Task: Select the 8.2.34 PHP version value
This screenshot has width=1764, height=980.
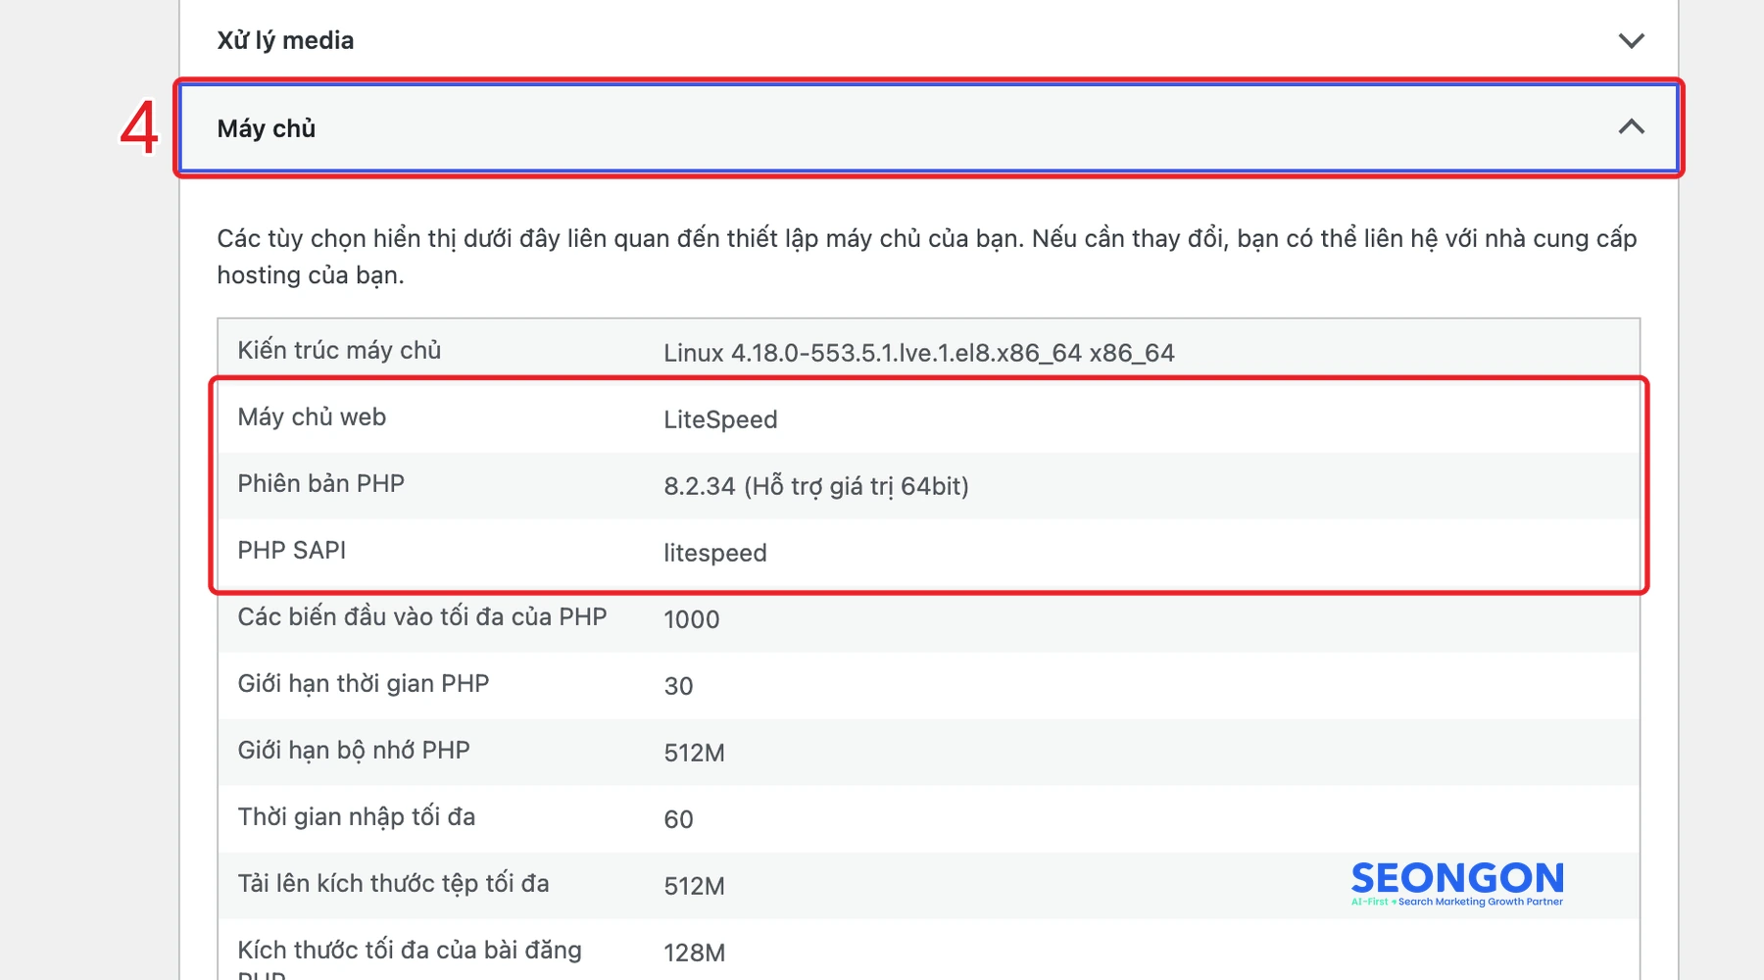Action: (x=816, y=486)
